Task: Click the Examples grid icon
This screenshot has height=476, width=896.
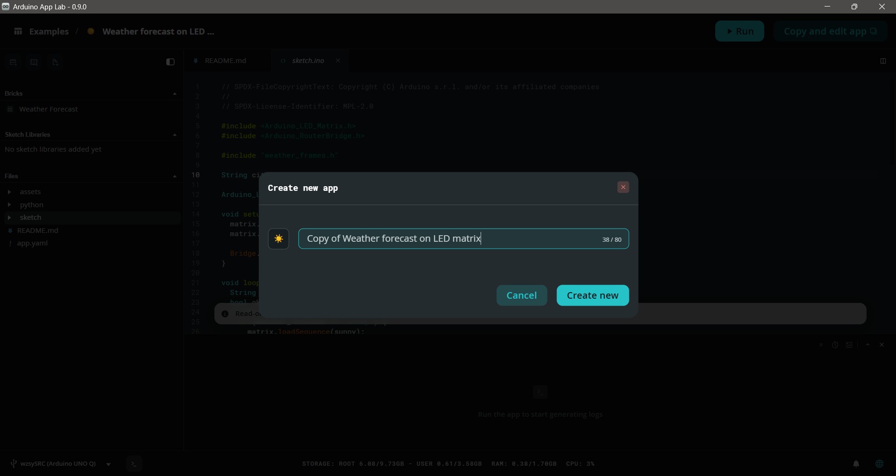Action: click(x=18, y=31)
